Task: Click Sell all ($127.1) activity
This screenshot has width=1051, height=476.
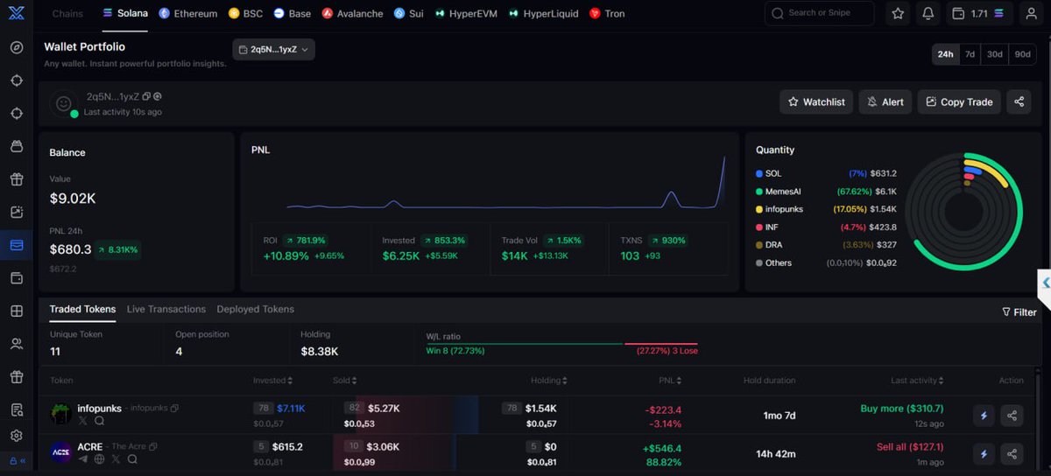Action: point(910,447)
